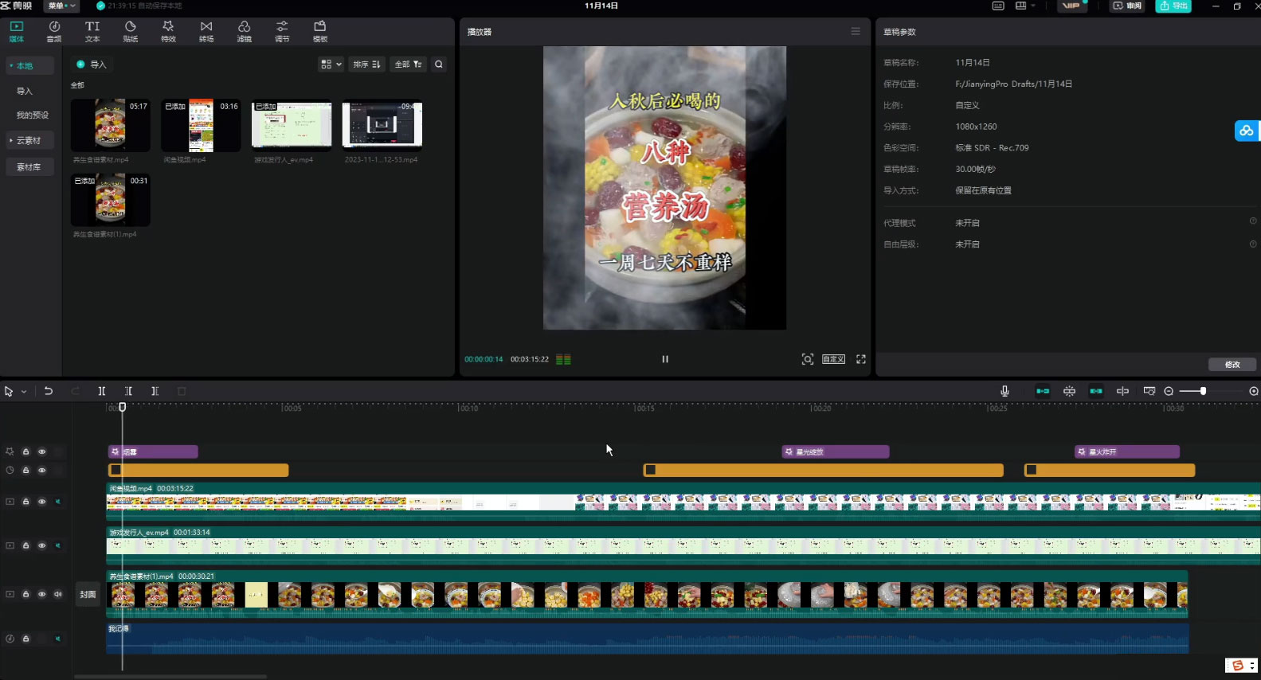Open the 菜单 dropdown menu
Image resolution: width=1261 pixels, height=680 pixels.
(x=62, y=6)
